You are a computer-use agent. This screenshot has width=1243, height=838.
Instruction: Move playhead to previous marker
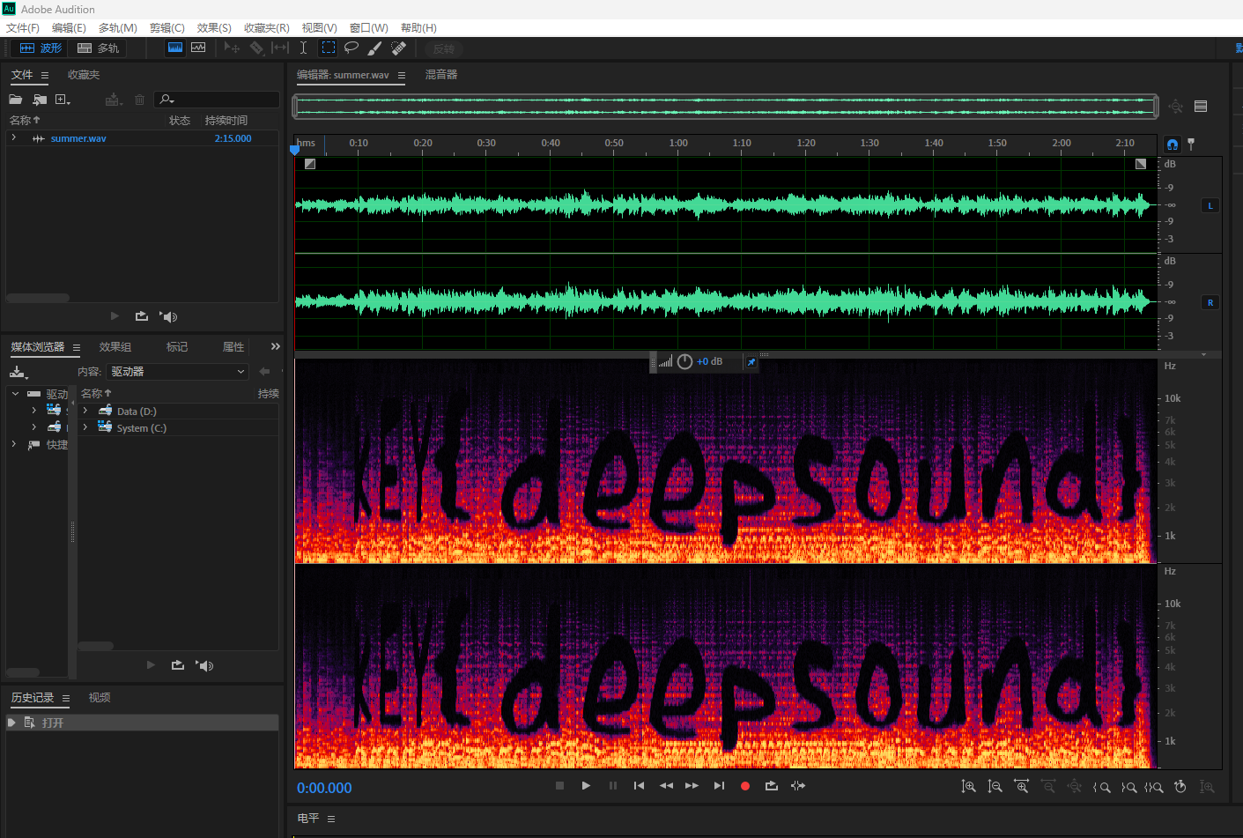pos(639,785)
